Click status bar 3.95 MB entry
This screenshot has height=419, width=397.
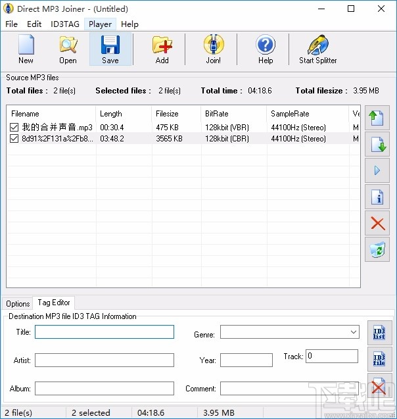click(x=219, y=413)
